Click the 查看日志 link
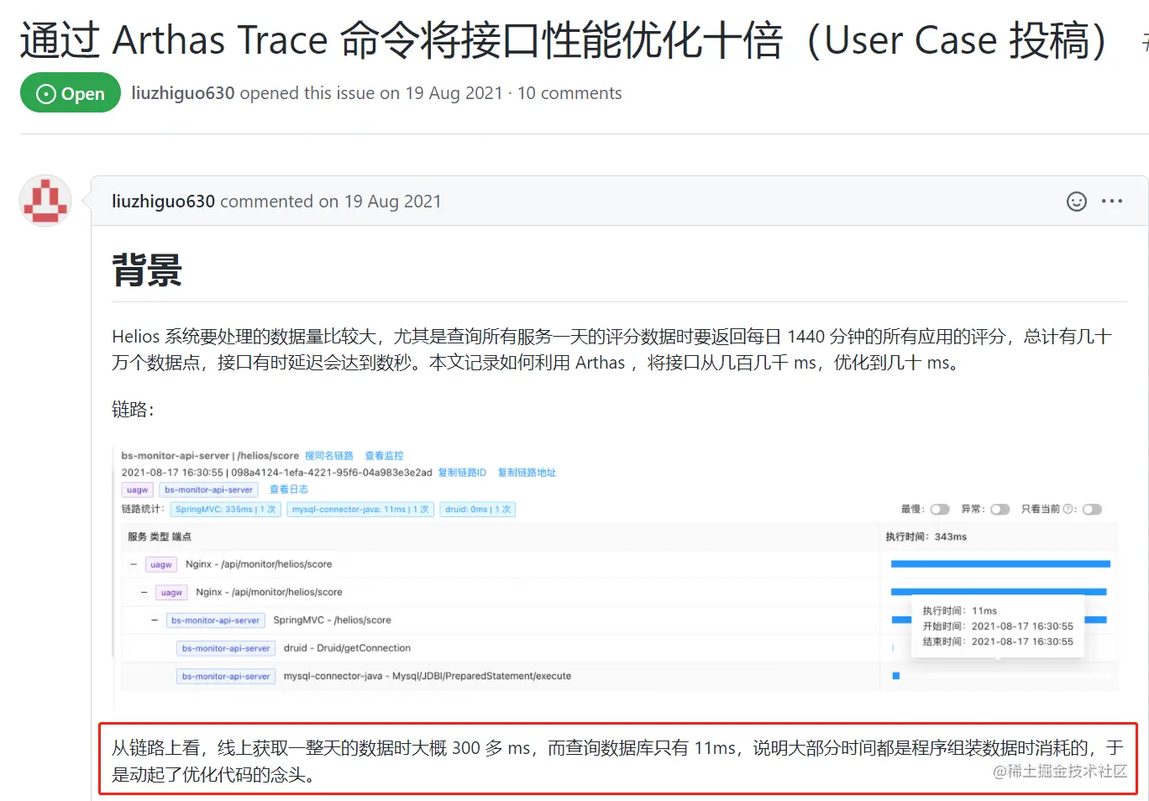This screenshot has width=1149, height=801. 289,489
